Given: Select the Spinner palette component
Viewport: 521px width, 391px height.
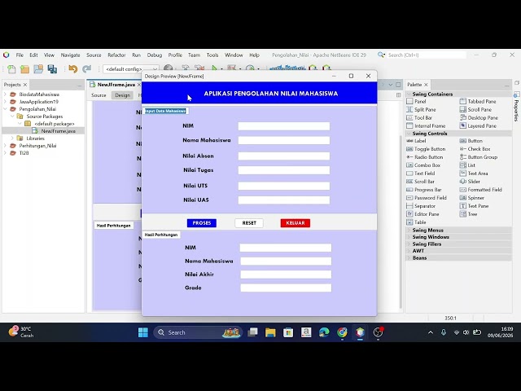Looking at the screenshot, I should click(472, 198).
